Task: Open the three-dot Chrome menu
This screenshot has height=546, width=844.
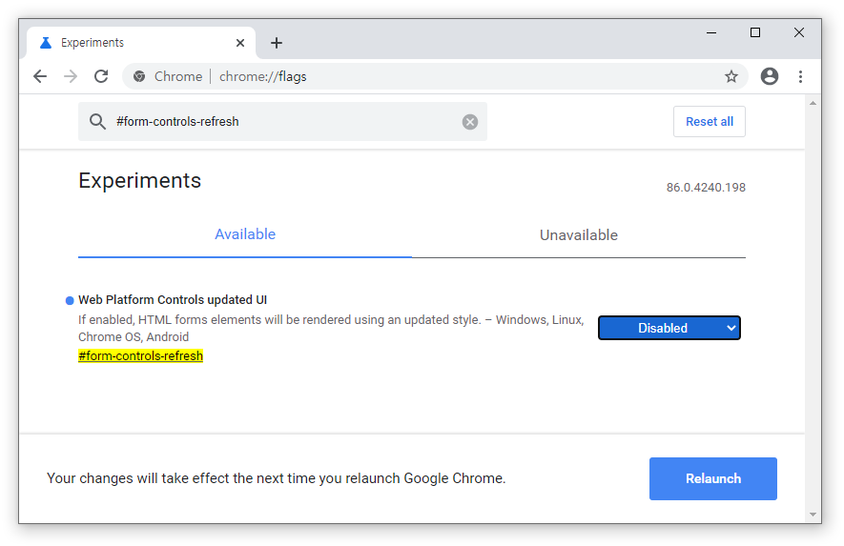Action: [x=800, y=76]
